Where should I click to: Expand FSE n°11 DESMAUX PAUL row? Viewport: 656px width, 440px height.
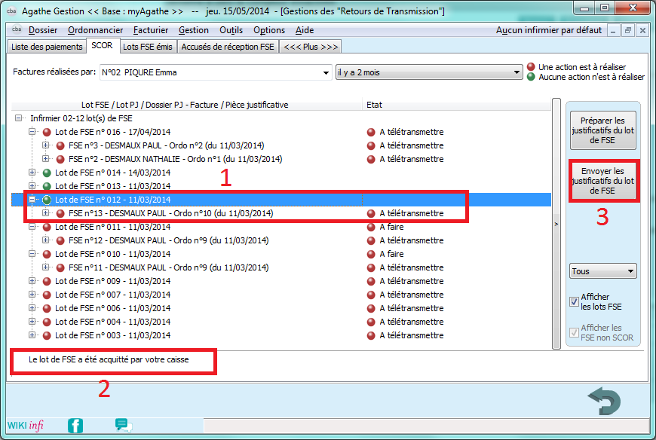[x=45, y=267]
